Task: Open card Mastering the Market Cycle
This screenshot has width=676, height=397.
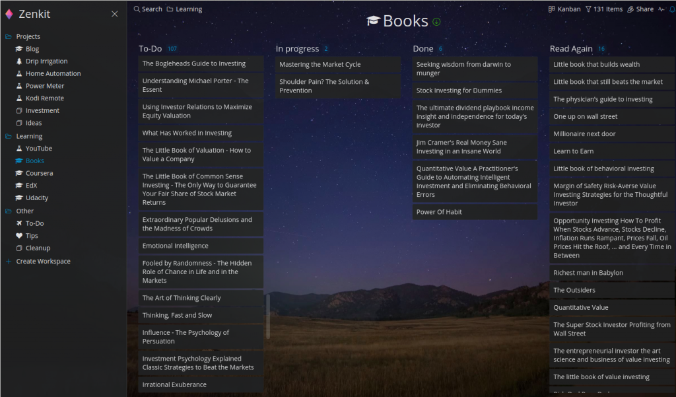Action: (338, 65)
